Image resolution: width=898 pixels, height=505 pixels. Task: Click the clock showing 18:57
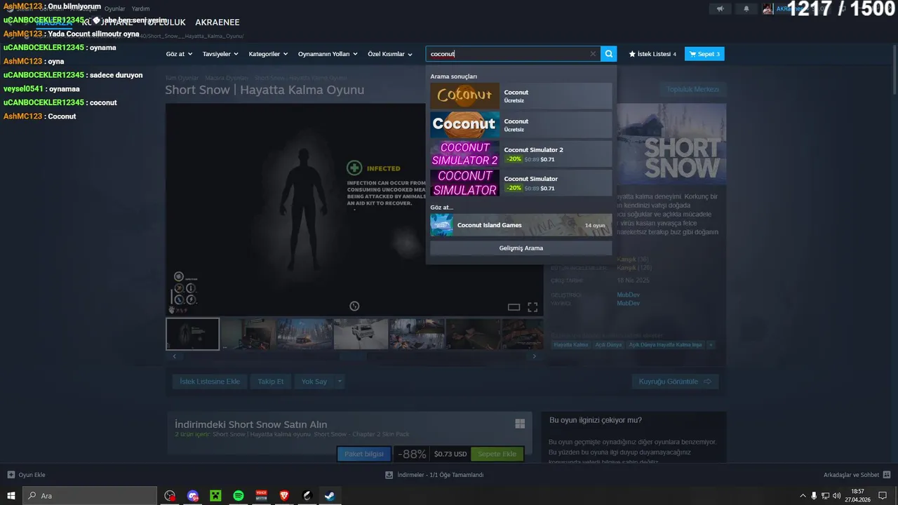point(857,496)
